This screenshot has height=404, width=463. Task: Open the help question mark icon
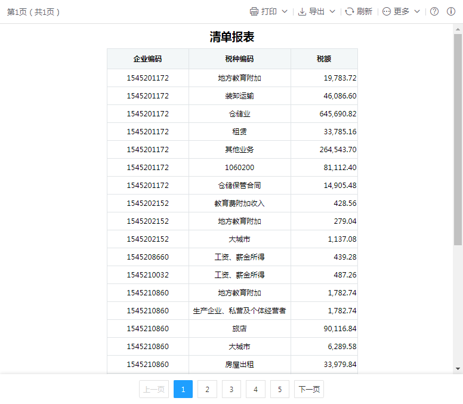coord(434,11)
